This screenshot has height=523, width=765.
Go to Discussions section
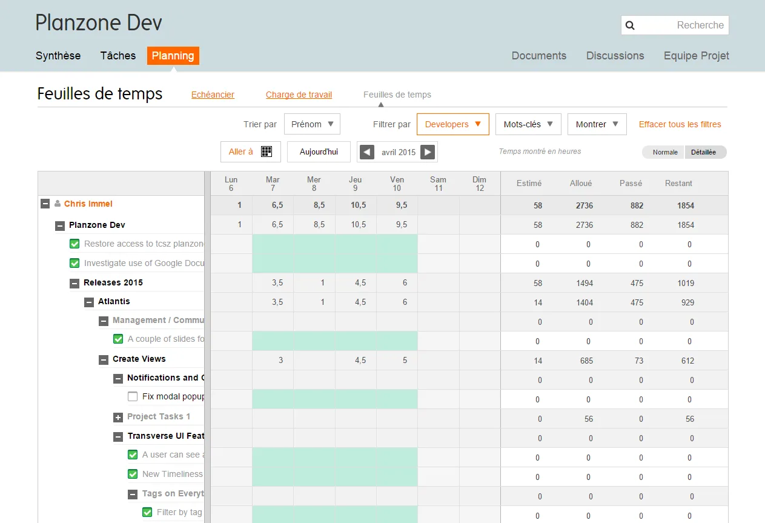615,56
